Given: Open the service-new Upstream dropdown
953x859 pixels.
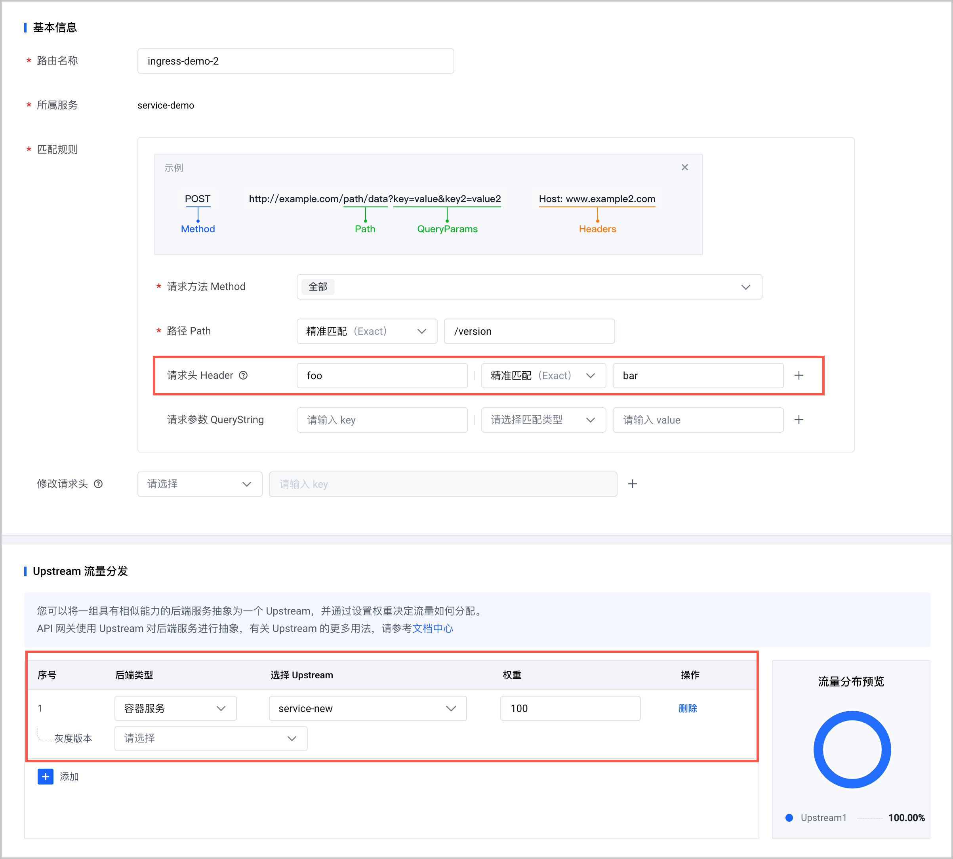Looking at the screenshot, I should point(368,708).
